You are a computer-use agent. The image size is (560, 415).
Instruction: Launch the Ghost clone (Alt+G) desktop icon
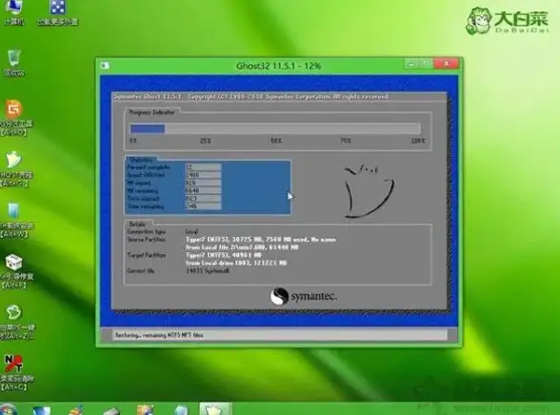click(x=15, y=168)
